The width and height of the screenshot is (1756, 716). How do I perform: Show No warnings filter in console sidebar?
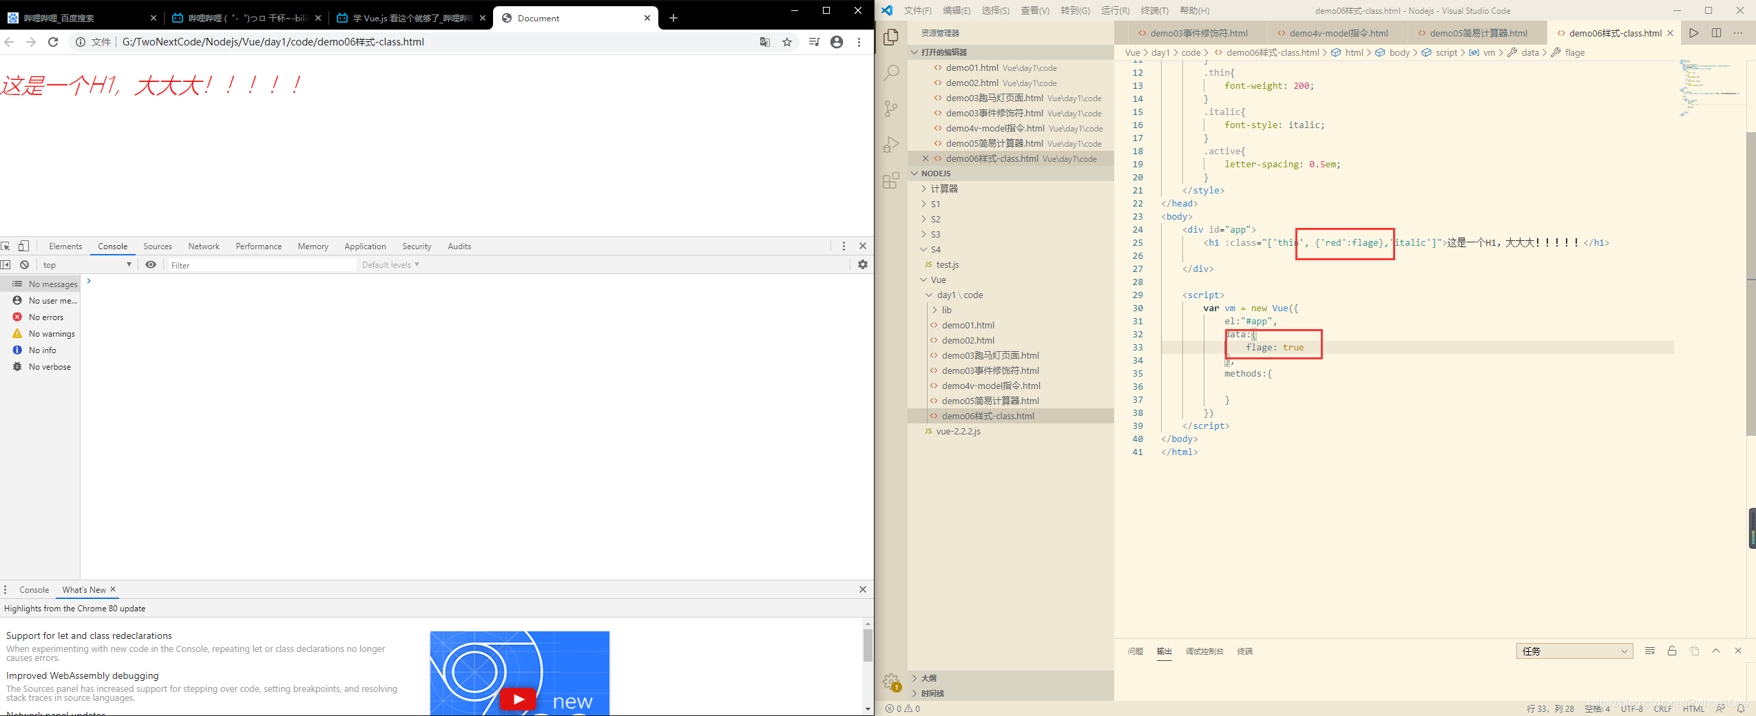(x=40, y=334)
